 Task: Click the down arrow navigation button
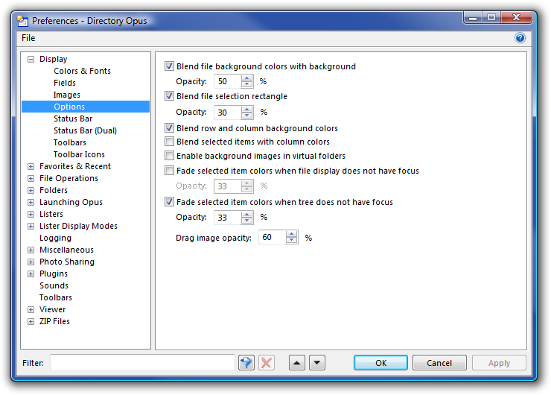click(317, 363)
